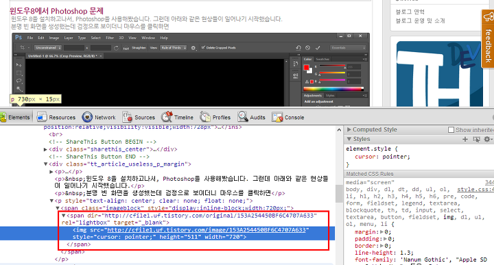Select the 'element.style {' rule header
The width and height of the screenshot is (494, 265).
372,149
